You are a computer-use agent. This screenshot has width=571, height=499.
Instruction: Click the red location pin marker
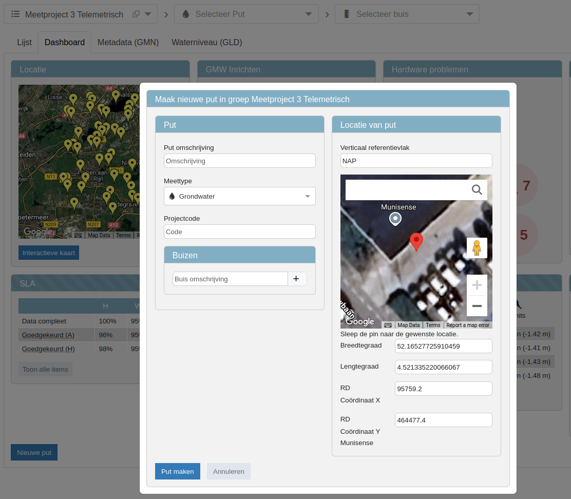pyautogui.click(x=416, y=241)
